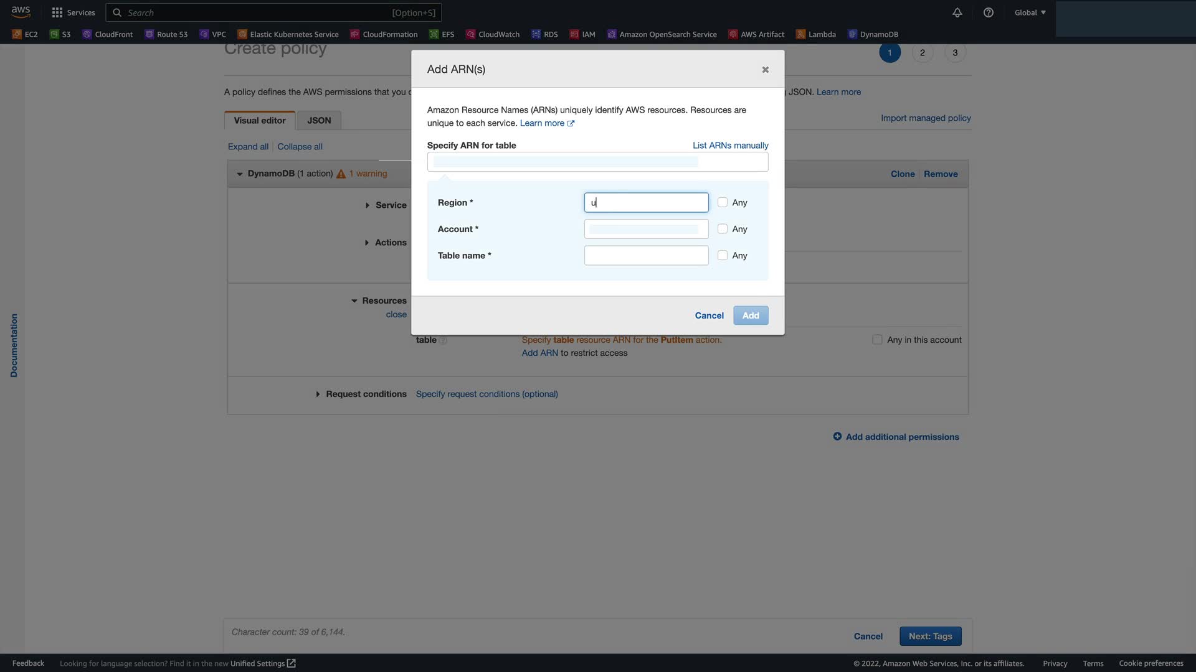Click the AWS logo home icon

point(21,12)
